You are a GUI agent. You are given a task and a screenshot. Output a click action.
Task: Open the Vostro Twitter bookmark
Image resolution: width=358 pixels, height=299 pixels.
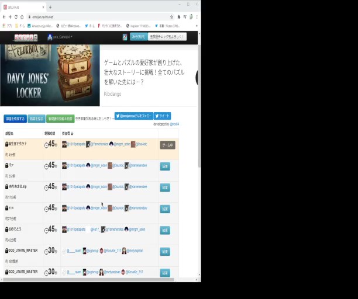click(x=167, y=26)
